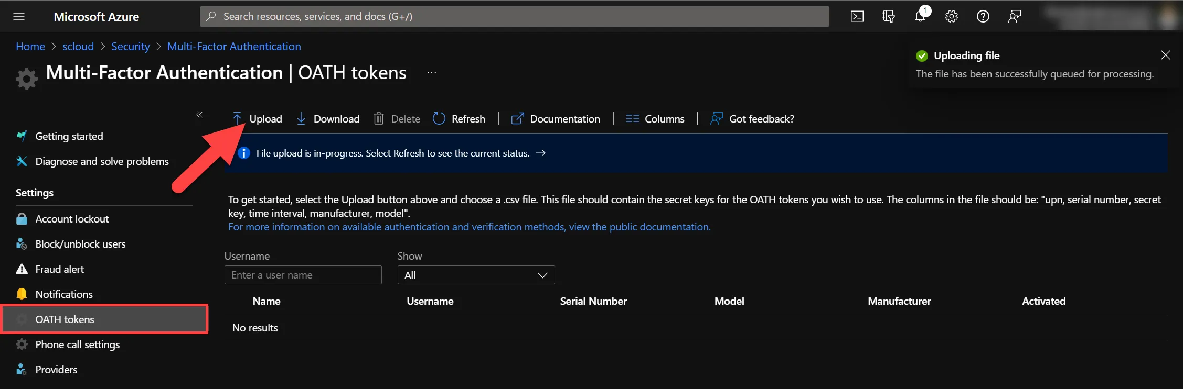Click the Block/unblock users icon
Viewport: 1183px width, 389px height.
pos(22,244)
